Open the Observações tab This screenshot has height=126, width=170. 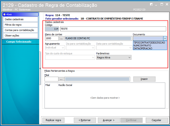[x=20, y=36]
